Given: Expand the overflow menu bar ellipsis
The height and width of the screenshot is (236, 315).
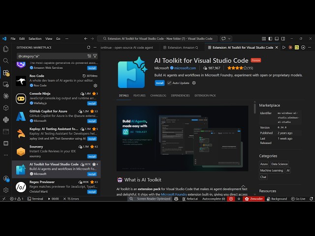Looking at the screenshot, I should pos(67,38).
